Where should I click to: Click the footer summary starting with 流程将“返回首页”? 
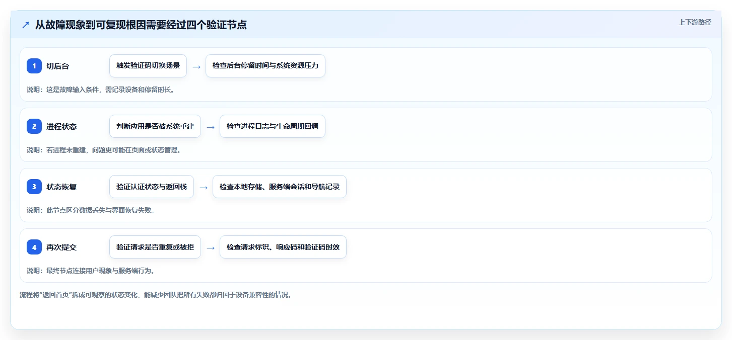click(155, 295)
